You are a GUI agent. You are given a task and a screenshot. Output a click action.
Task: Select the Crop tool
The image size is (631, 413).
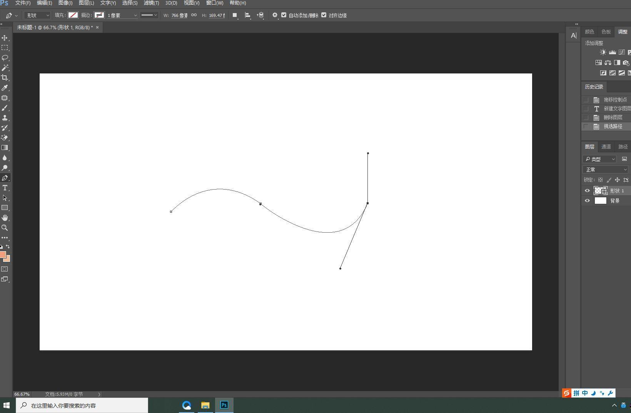coord(5,78)
